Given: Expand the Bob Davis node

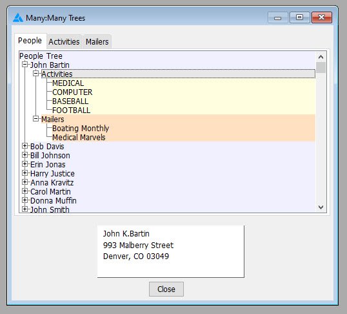Looking at the screenshot, I should coord(25,146).
